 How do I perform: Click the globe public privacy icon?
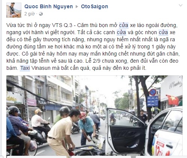[x=41, y=14]
